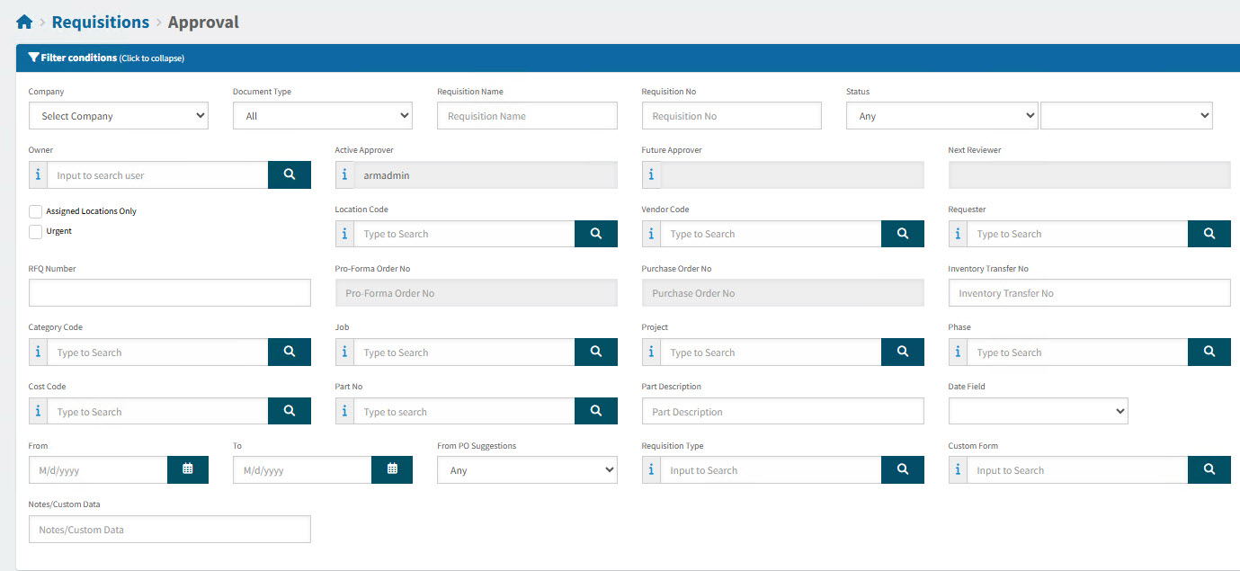
Task: Click the Job field search icon
Action: click(595, 352)
